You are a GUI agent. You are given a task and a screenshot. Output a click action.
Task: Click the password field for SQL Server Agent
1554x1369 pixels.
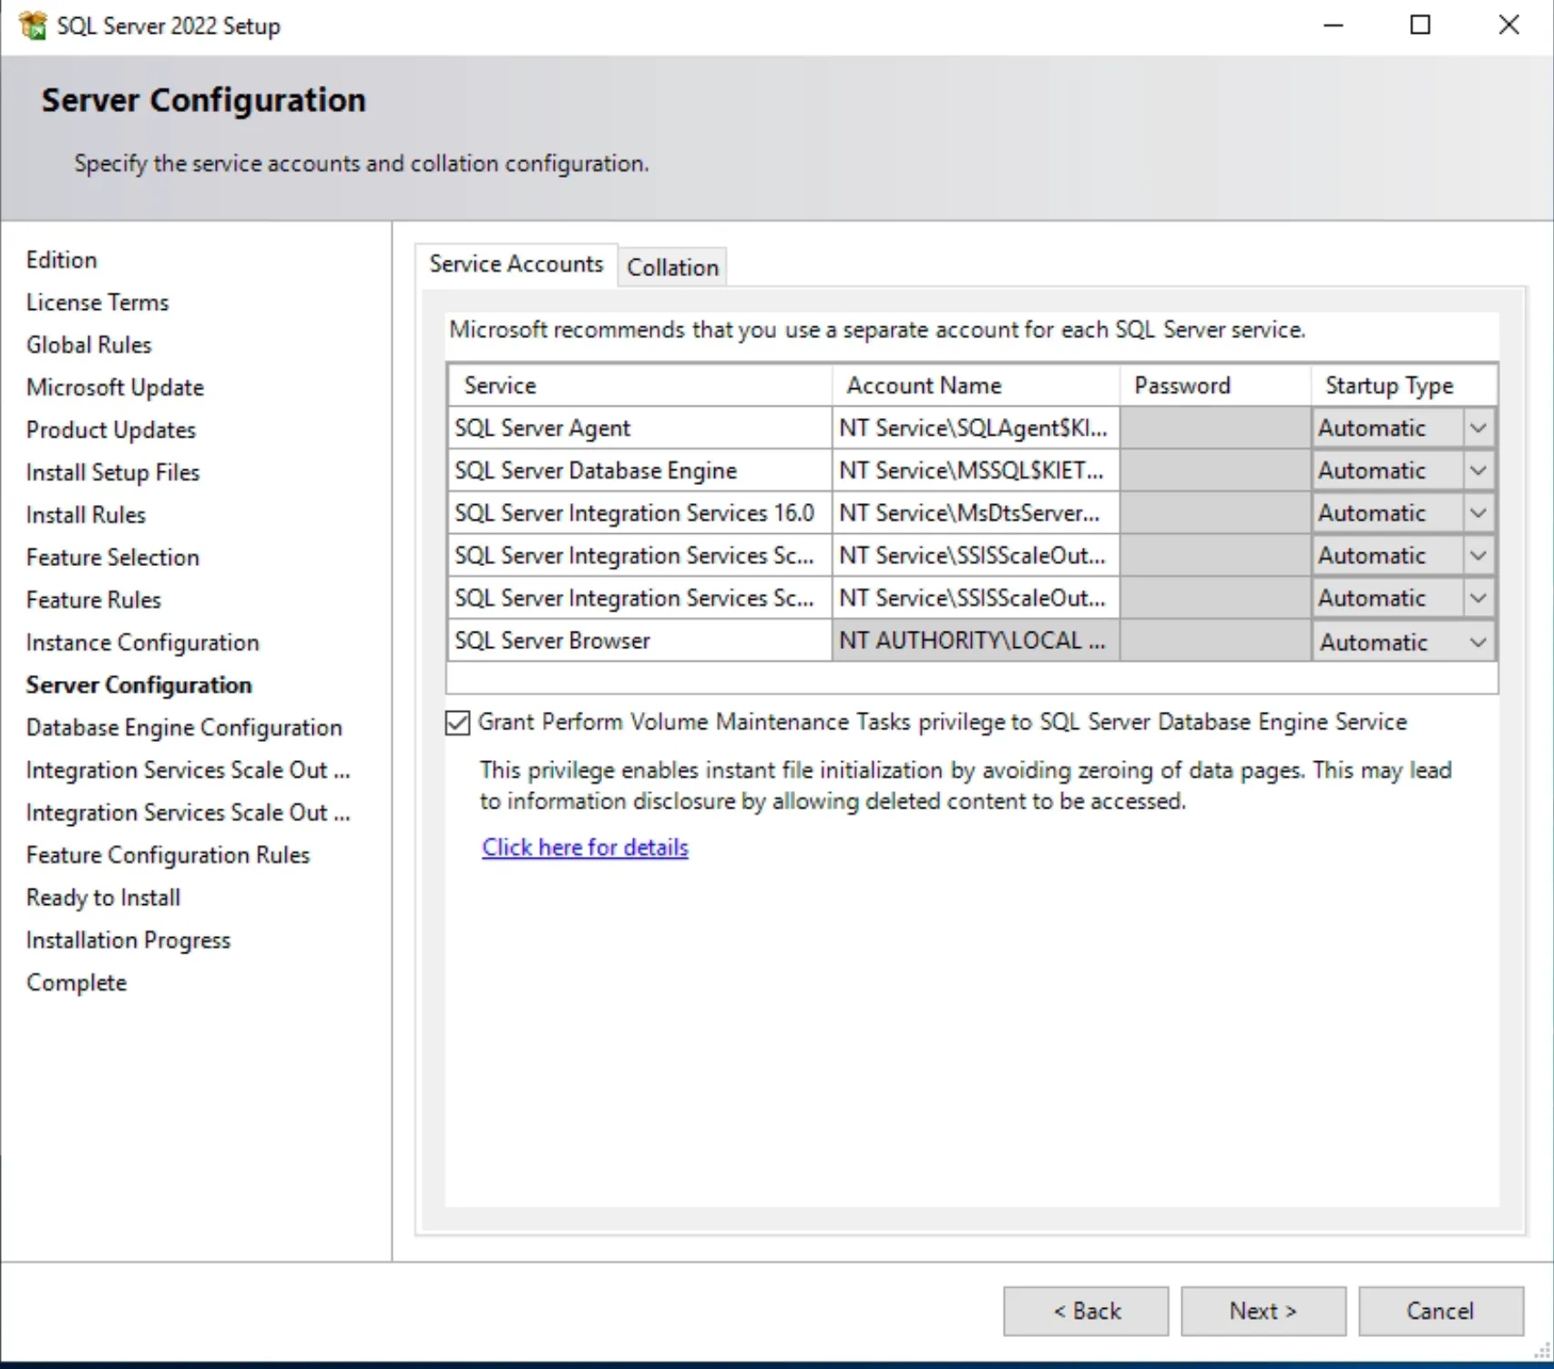(1215, 427)
